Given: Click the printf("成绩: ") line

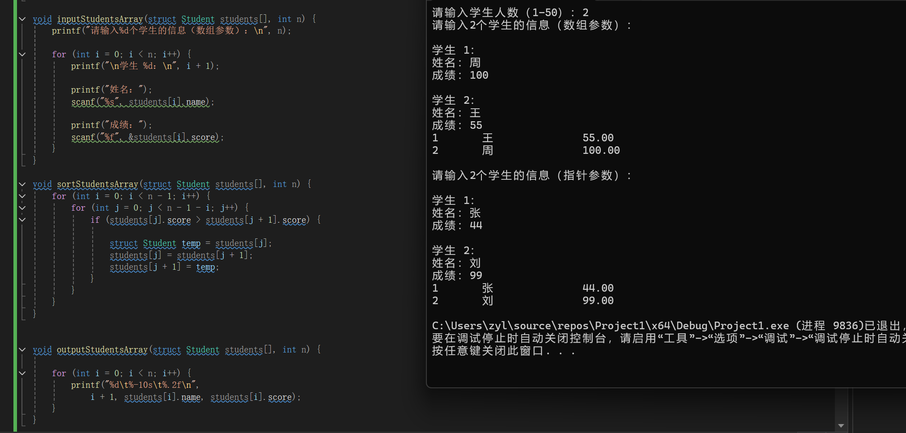Looking at the screenshot, I should coord(111,125).
